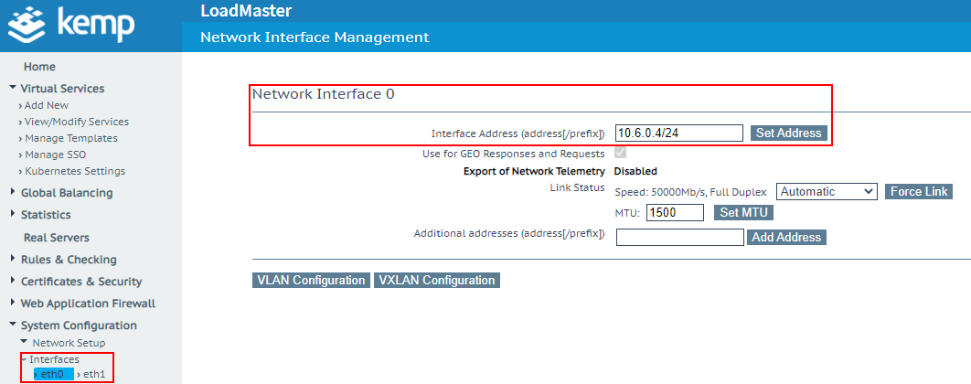The image size is (971, 384).
Task: Open the Home menu item
Action: 39,66
